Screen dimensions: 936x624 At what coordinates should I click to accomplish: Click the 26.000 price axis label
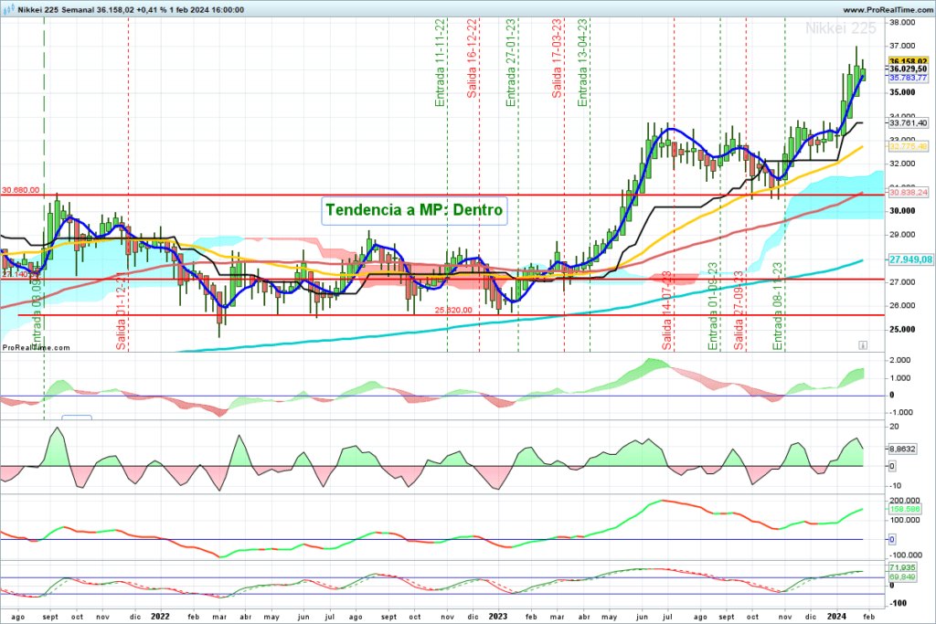pyautogui.click(x=902, y=305)
